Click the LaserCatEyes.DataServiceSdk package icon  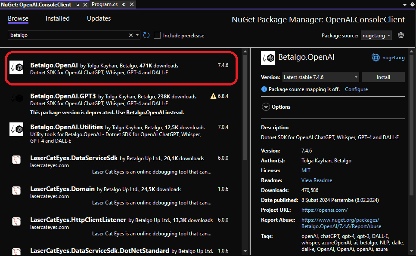[16, 160]
